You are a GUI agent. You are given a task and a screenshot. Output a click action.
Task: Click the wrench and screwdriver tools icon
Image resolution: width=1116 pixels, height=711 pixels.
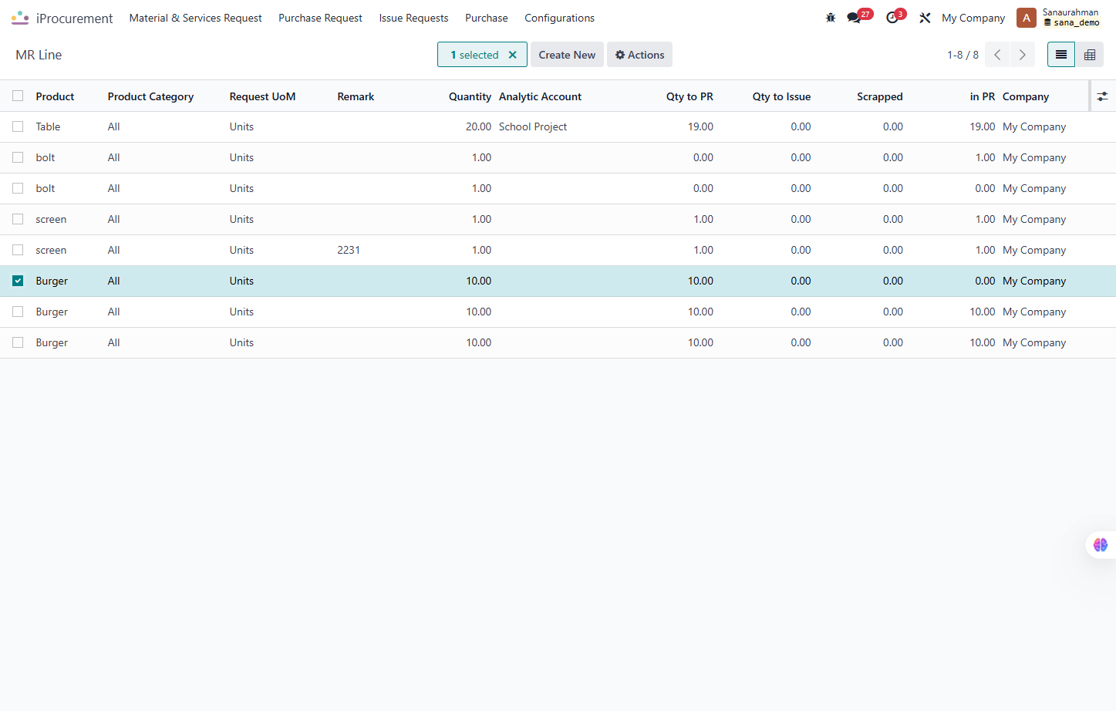925,18
